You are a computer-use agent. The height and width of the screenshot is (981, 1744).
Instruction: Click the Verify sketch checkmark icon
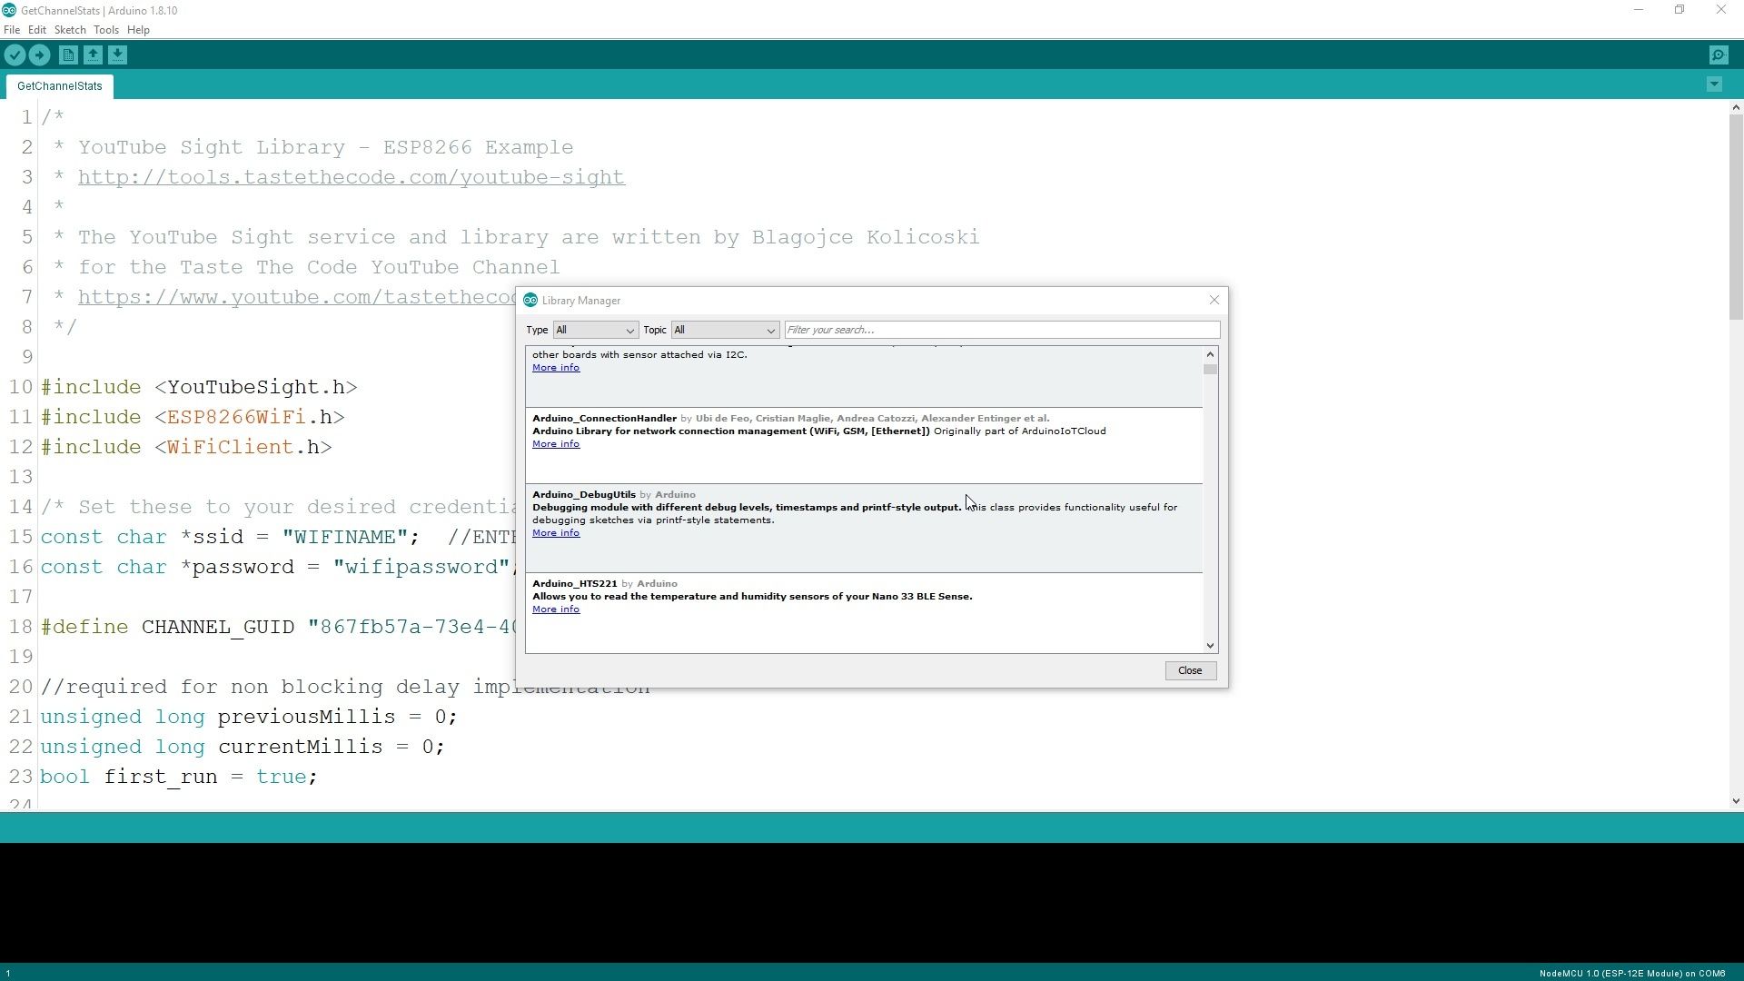pyautogui.click(x=15, y=55)
